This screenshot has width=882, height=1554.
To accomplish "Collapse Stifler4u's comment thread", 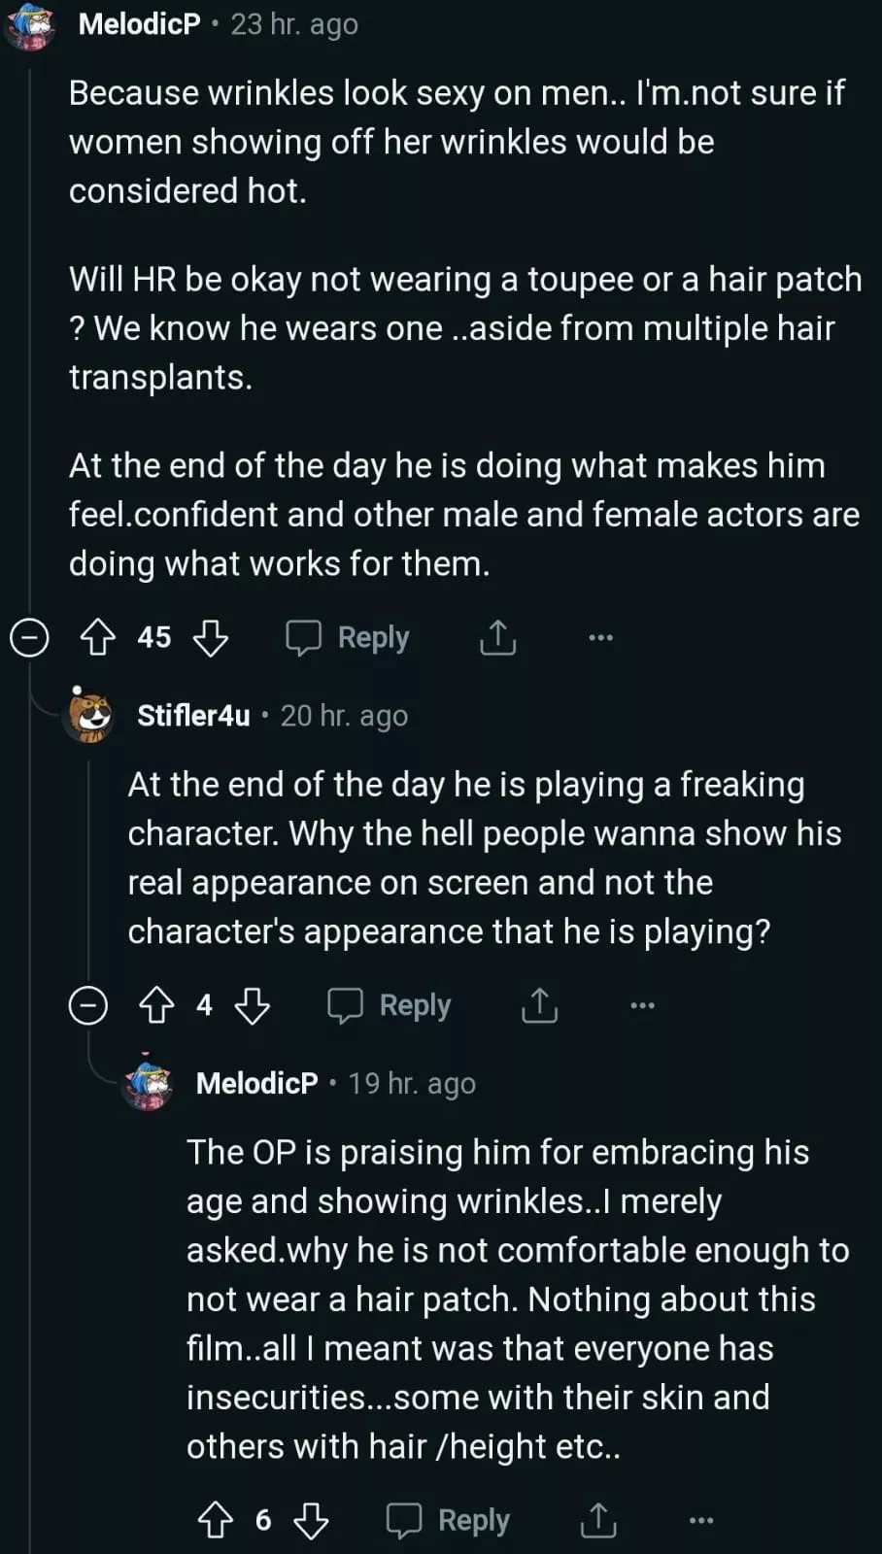I will pyautogui.click(x=87, y=1005).
